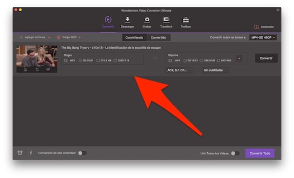Open the Multimedia folder

tap(264, 27)
